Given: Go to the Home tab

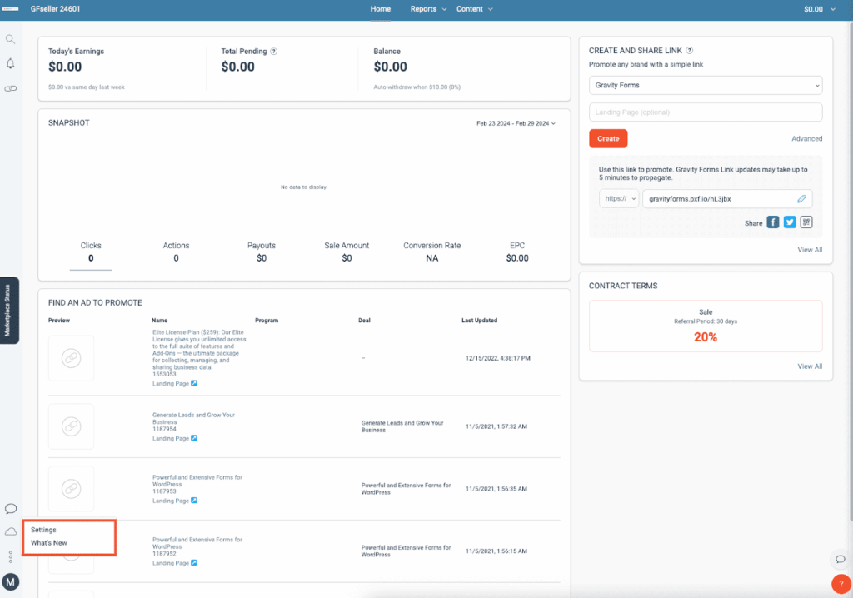Looking at the screenshot, I should pos(380,9).
